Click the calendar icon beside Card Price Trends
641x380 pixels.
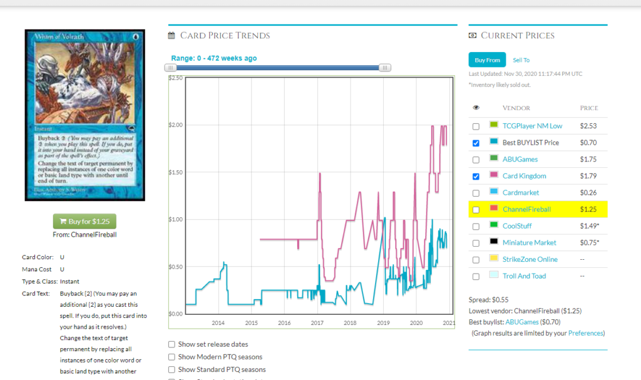pos(172,36)
